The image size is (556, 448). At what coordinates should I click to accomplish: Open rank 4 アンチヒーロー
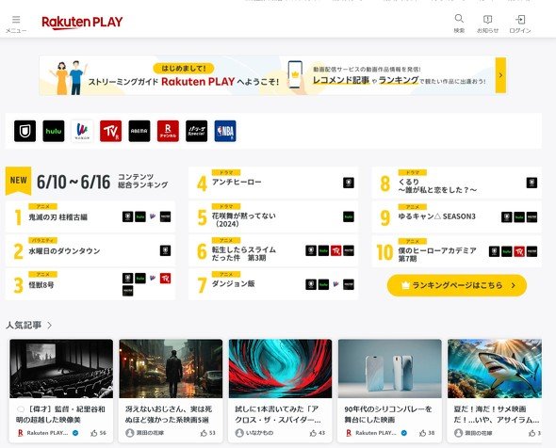[x=273, y=183]
